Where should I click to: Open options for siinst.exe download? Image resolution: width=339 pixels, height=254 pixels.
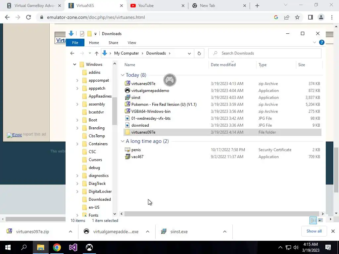(x=225, y=232)
